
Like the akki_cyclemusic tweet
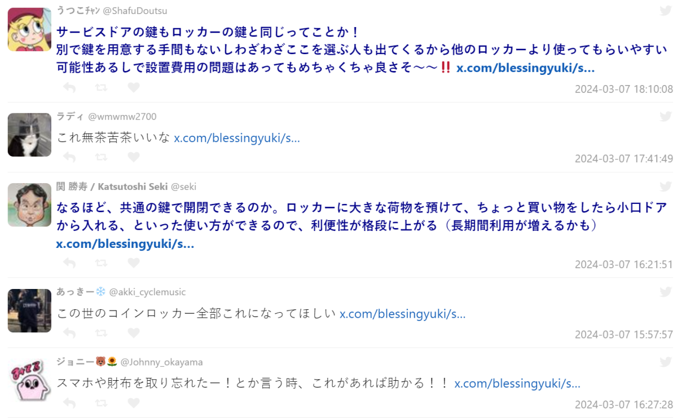[133, 333]
